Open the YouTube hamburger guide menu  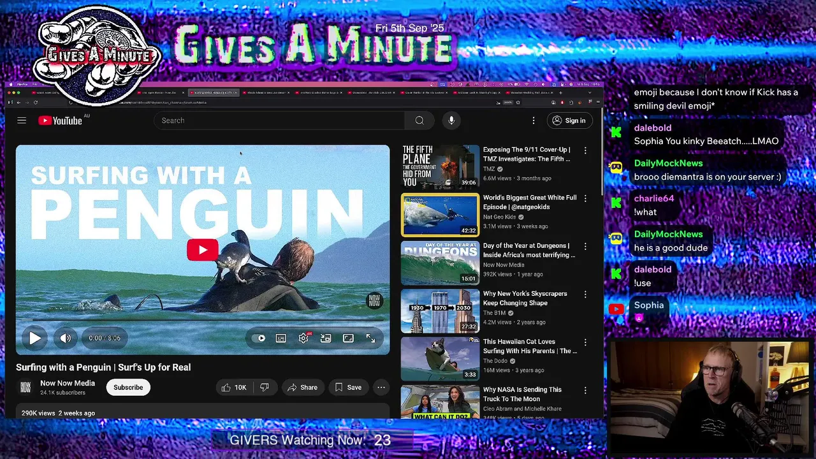point(22,120)
